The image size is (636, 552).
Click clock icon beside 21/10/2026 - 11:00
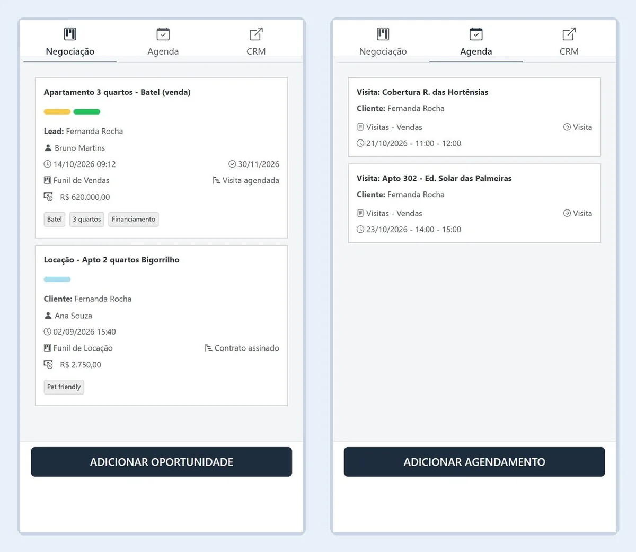360,143
